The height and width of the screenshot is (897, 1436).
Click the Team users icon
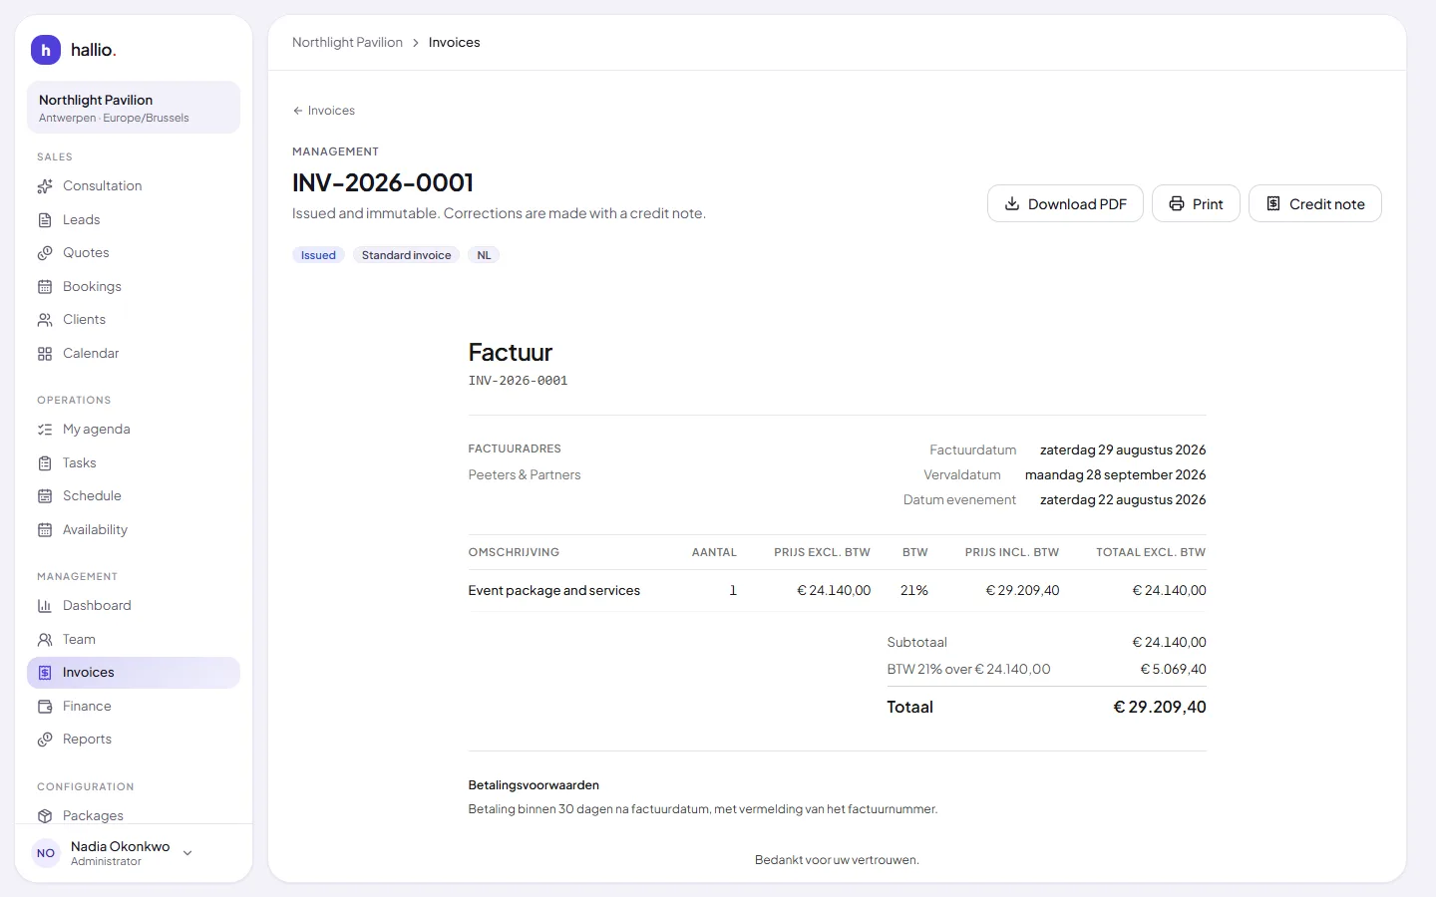coord(45,640)
